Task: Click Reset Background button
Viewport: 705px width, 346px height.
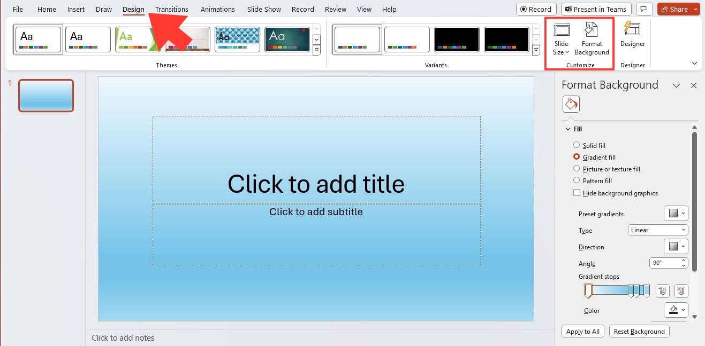Action: pyautogui.click(x=639, y=331)
